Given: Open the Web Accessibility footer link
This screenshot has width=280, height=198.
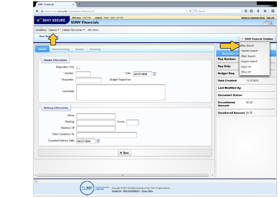Looking at the screenshot, I should (131, 191).
